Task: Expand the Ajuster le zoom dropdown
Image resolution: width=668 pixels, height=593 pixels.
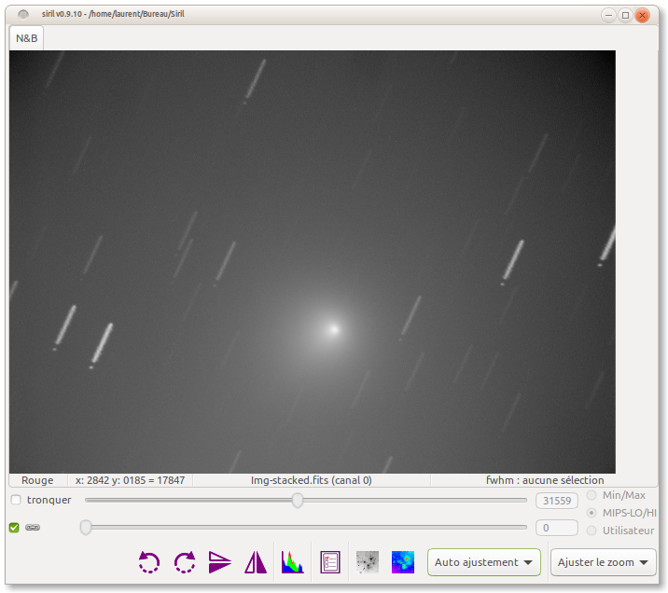Action: 603,562
